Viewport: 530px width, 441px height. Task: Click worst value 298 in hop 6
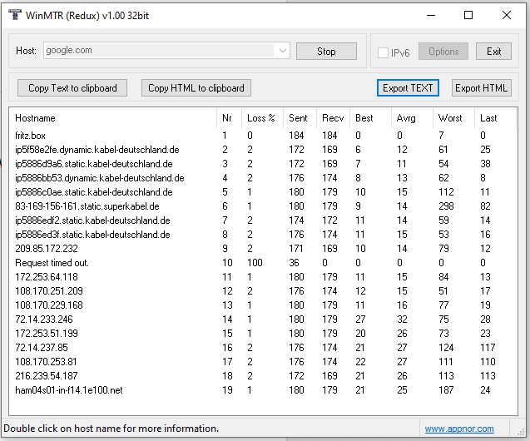[446, 206]
